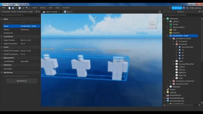Click the view selector orientation cube
Viewport: 203px width, 114px height.
[152, 24]
